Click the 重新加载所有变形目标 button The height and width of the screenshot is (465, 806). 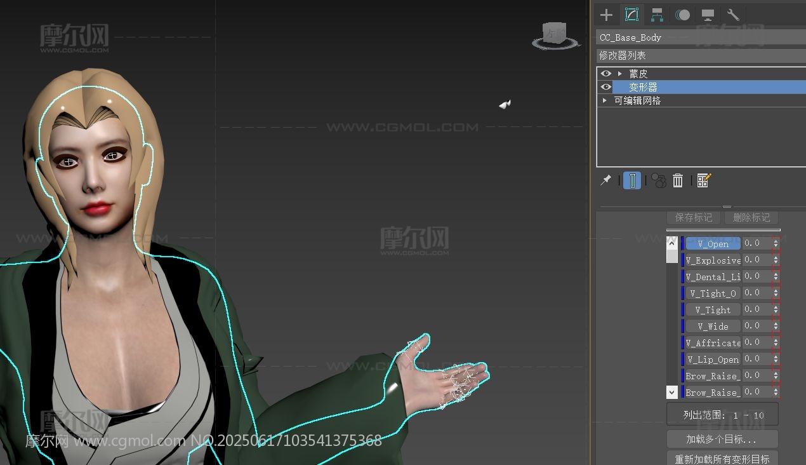pyautogui.click(x=722, y=459)
